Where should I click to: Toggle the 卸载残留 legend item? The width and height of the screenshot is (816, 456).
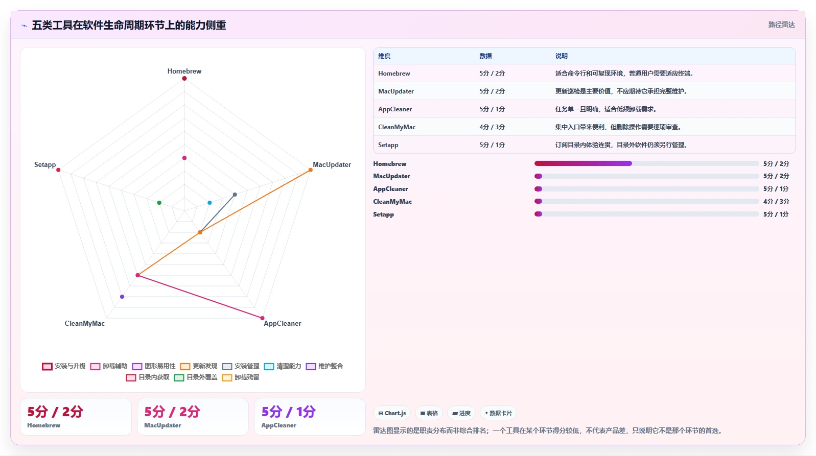(x=241, y=377)
